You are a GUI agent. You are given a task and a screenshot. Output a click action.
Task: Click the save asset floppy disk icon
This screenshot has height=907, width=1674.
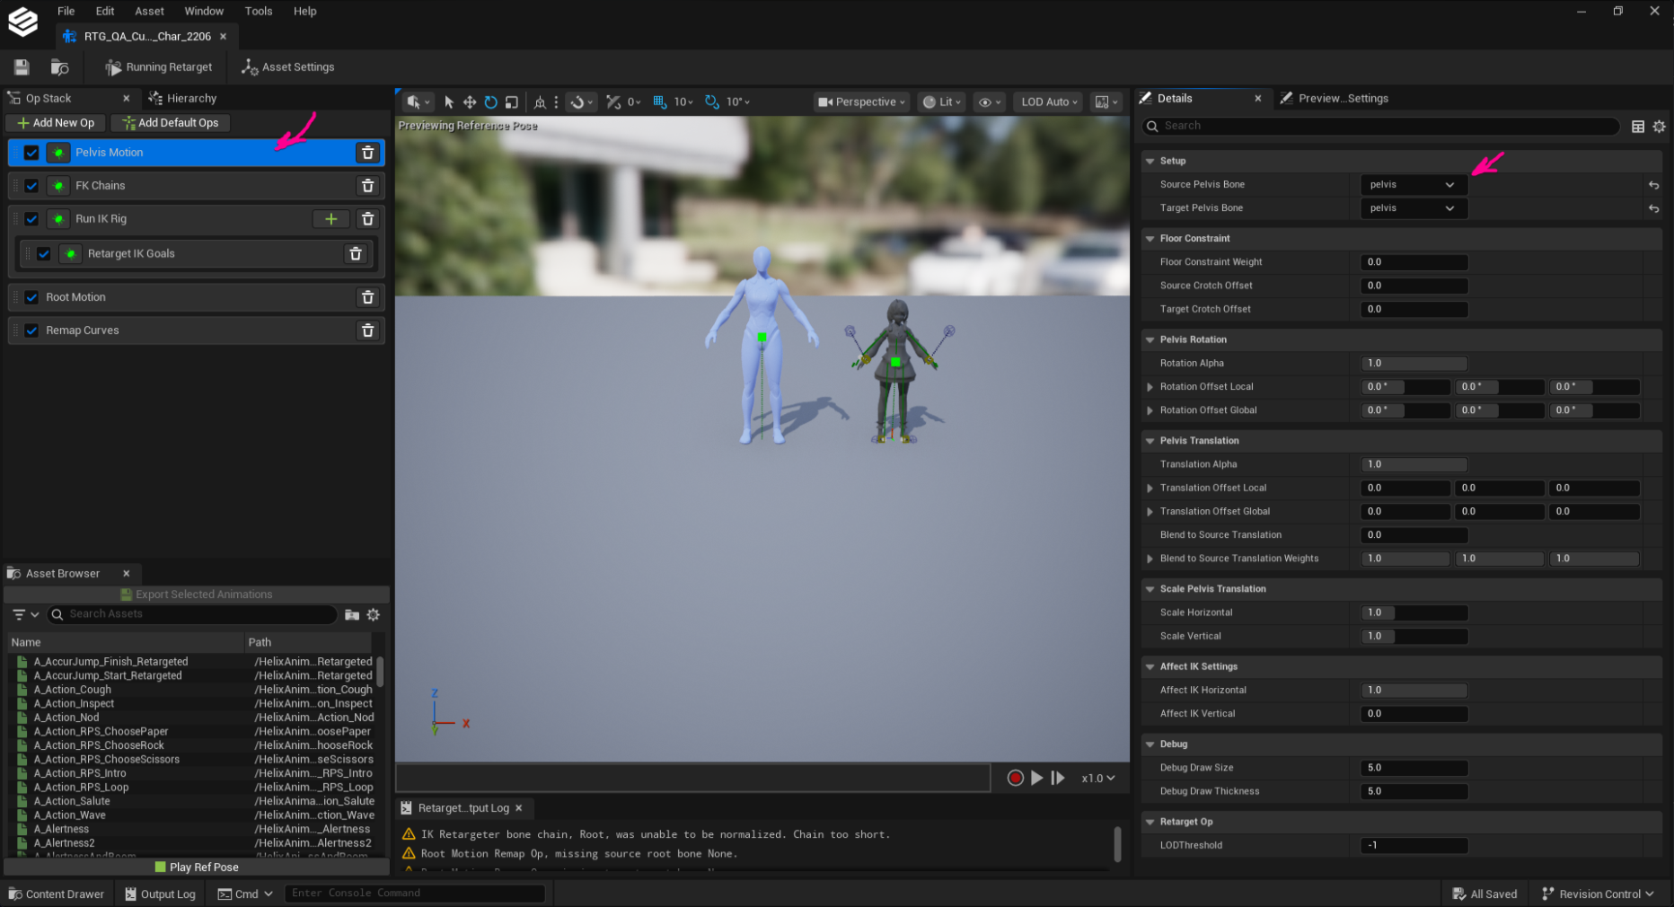tap(22, 67)
